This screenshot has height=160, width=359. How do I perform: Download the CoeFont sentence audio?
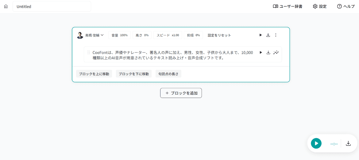[x=268, y=53]
